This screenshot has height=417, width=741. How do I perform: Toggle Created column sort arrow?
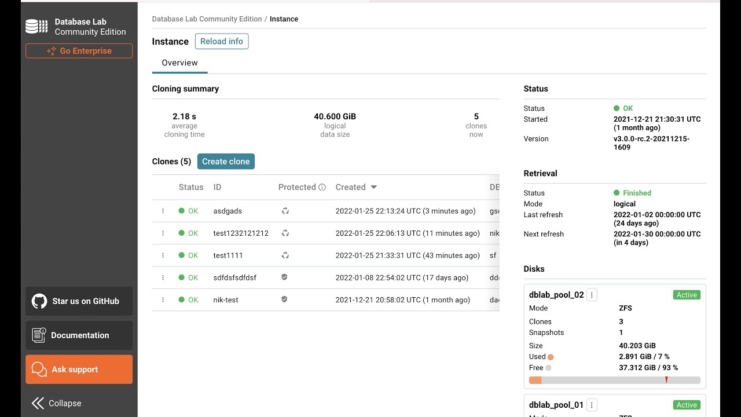coord(374,187)
